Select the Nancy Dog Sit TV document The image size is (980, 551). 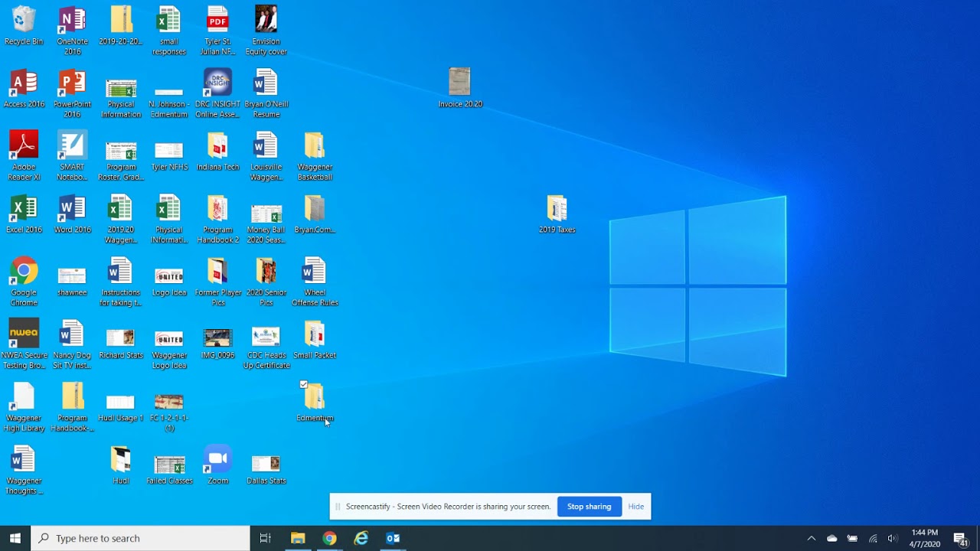point(72,344)
